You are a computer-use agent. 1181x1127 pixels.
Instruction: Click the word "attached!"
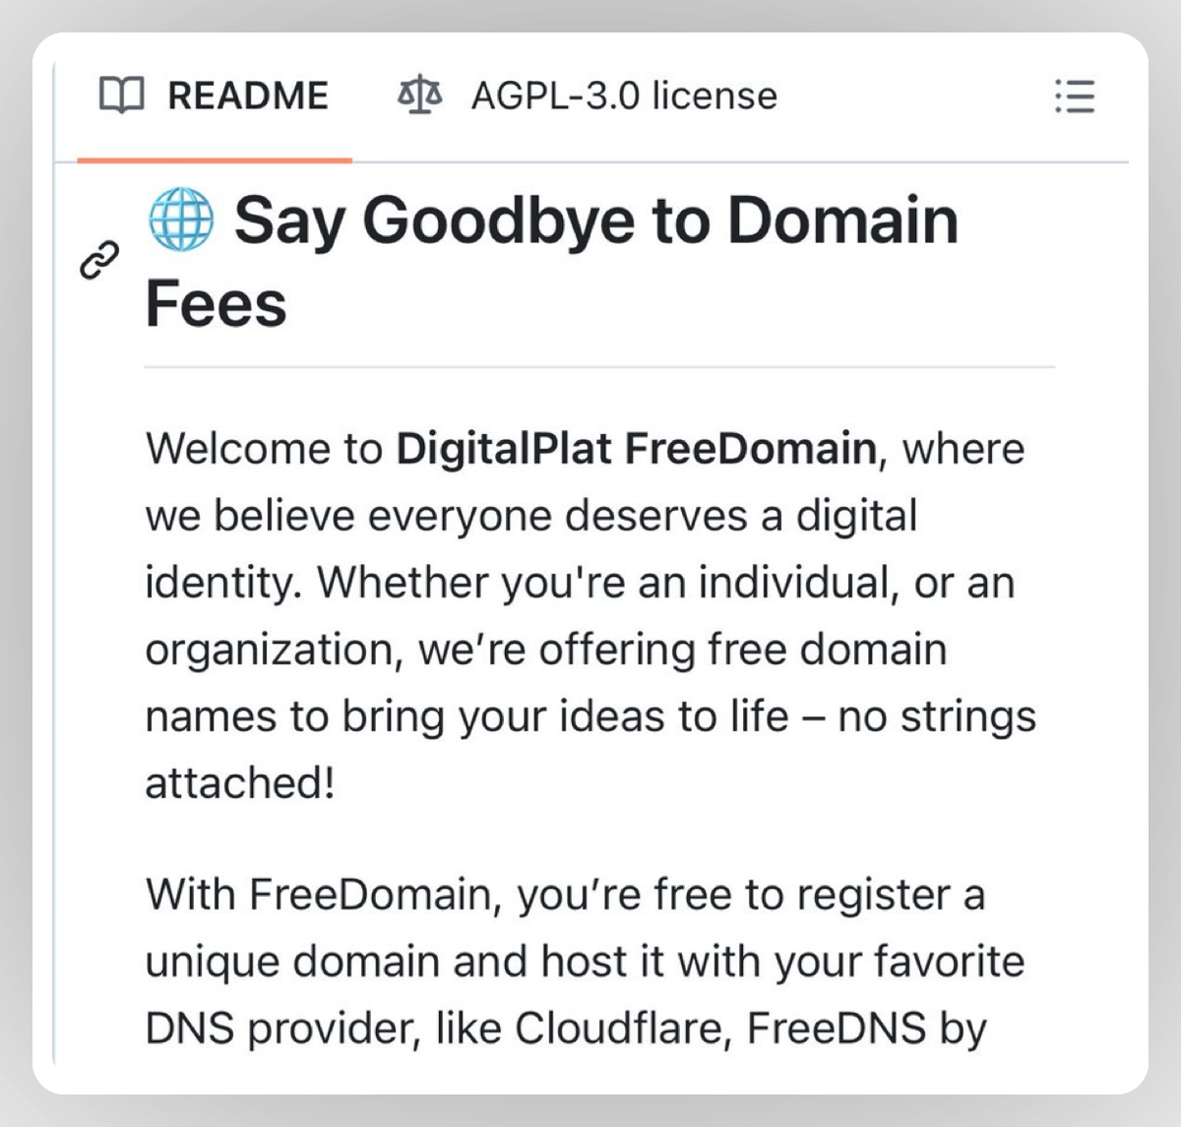pos(240,783)
